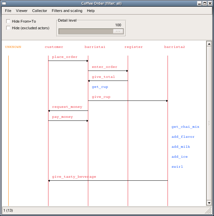Toggle Hide (excluded actors) checkbox
The image size is (214, 216).
coord(8,28)
